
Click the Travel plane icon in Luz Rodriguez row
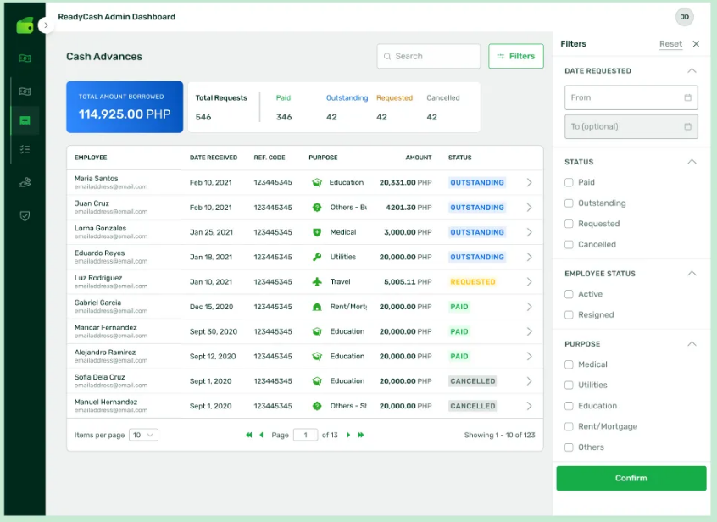(x=317, y=281)
